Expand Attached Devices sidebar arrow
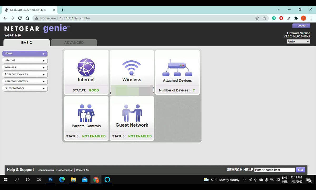316x190 pixels. pos(44,74)
